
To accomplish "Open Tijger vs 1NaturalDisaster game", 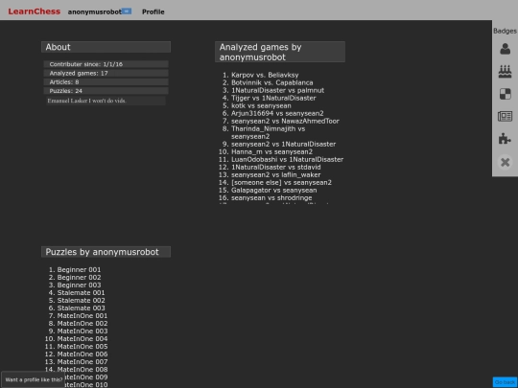I will coord(273,98).
